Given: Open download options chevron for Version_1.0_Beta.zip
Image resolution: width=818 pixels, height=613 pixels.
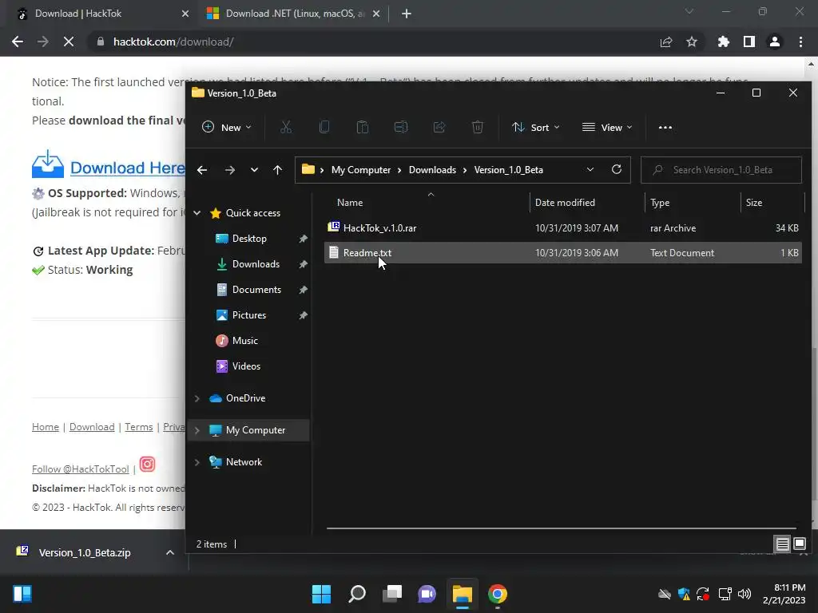Looking at the screenshot, I should click(x=170, y=552).
